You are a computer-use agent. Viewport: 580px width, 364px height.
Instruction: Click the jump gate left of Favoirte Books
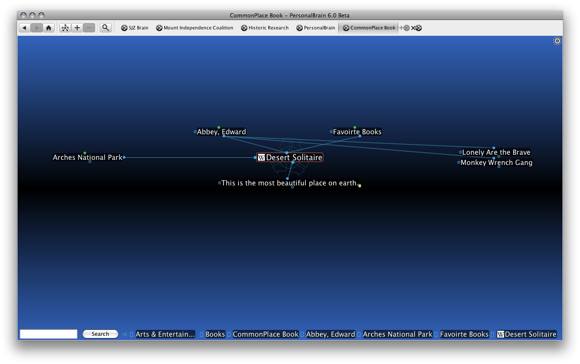331,132
